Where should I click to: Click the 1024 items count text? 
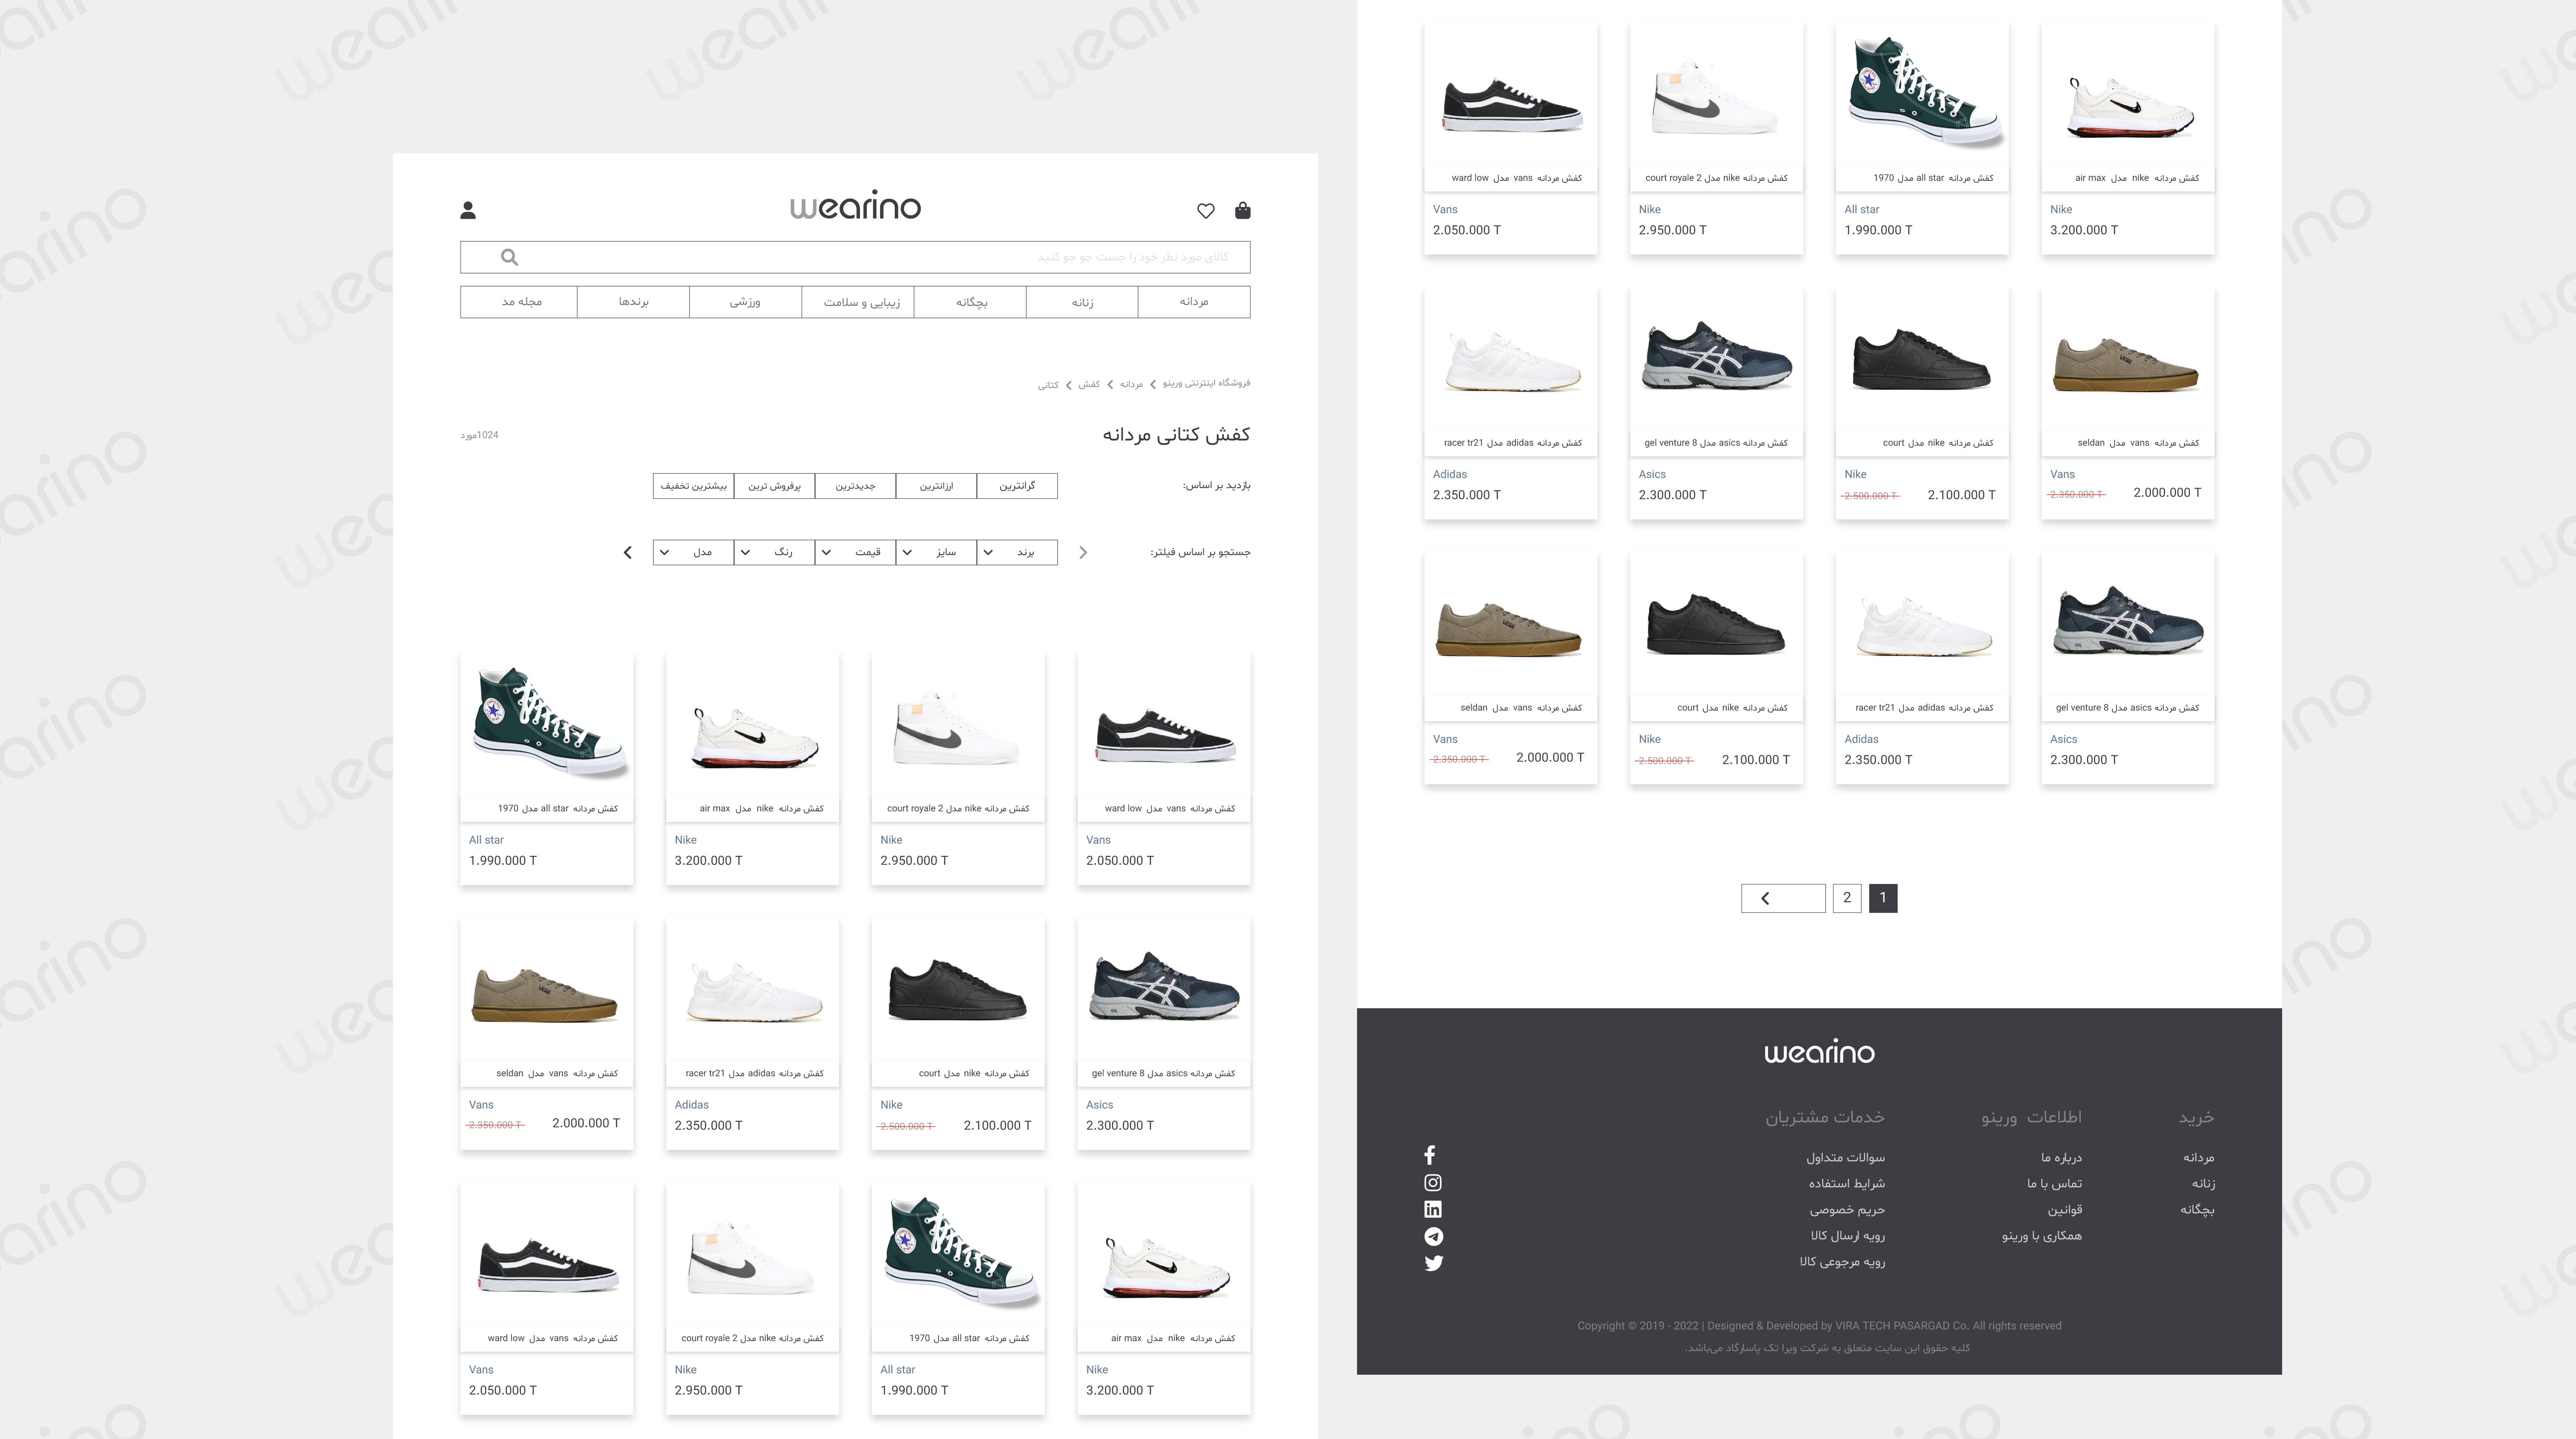coord(479,435)
